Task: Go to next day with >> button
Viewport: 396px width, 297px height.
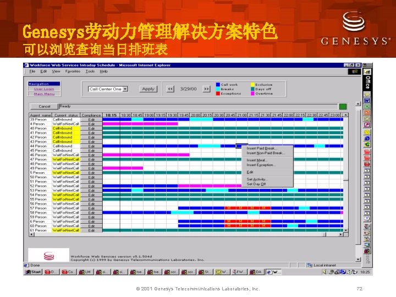Action: (x=207, y=89)
